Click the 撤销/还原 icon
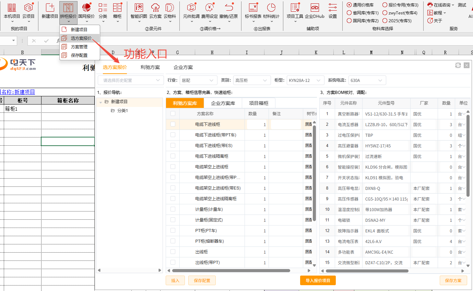The height and width of the screenshot is (291, 473). (x=228, y=12)
